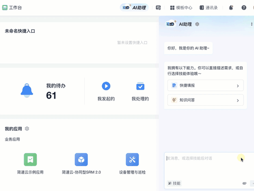Click 暂未设置快捷入口 placeholder text
Screen dimensions: 254x191
coord(132,43)
